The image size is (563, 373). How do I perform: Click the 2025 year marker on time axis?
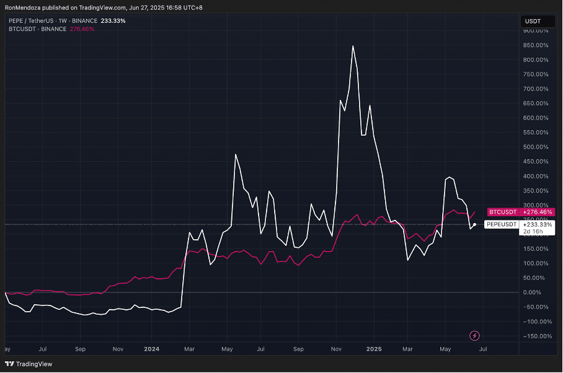[373, 349]
